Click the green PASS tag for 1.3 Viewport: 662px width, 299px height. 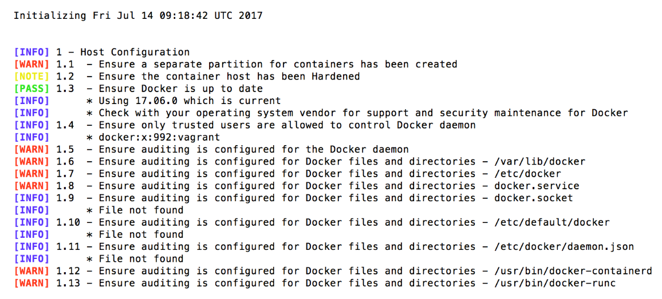(x=31, y=89)
